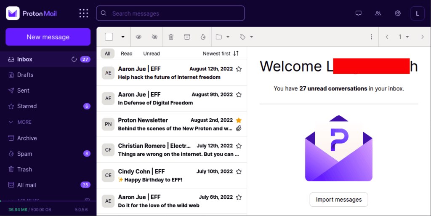Screen dimensions: 431x216
Task: Open contacts icon in header
Action: click(378, 13)
